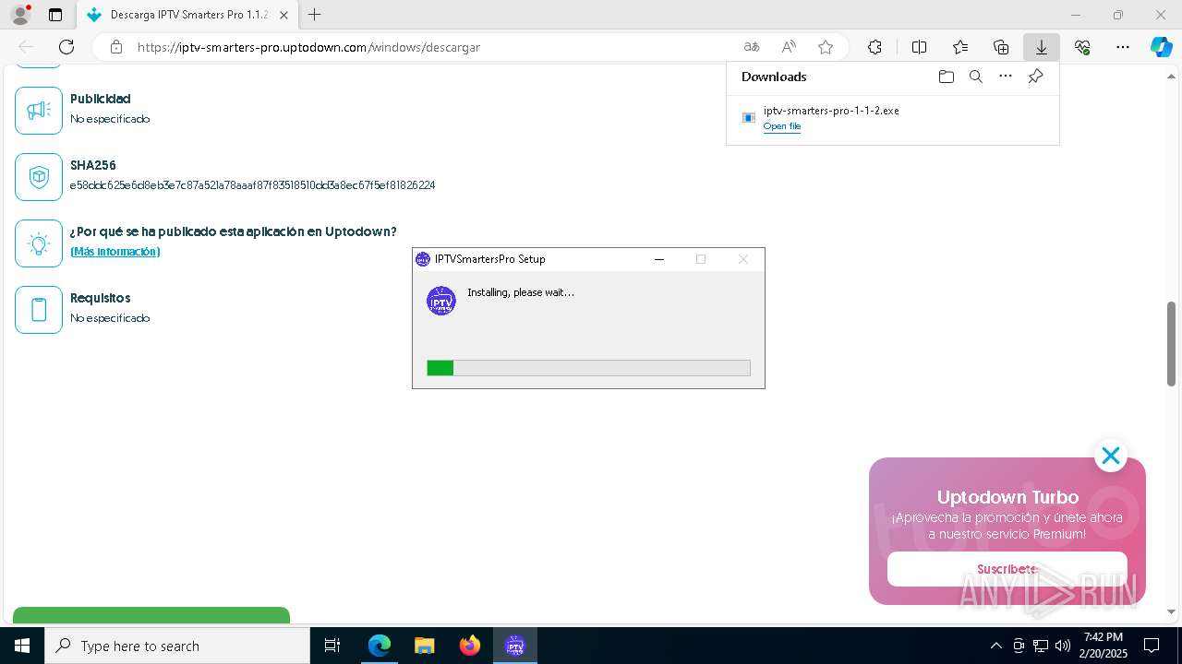Activate Read aloud icon
Viewport: 1182px width, 664px height.
pos(789,47)
